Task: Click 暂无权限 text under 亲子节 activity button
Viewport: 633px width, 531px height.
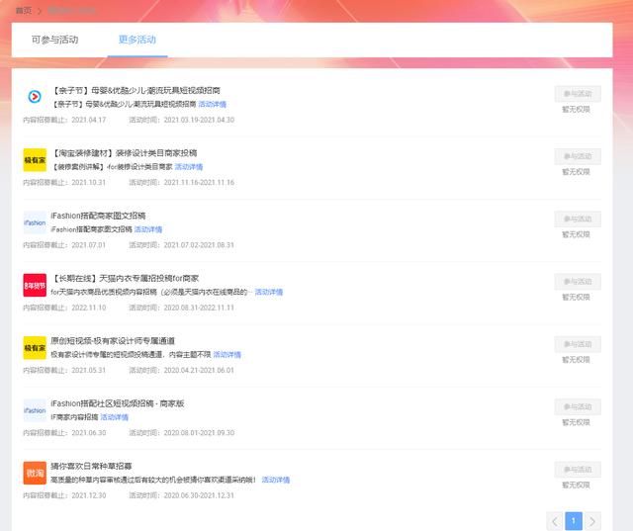Action: [x=576, y=110]
